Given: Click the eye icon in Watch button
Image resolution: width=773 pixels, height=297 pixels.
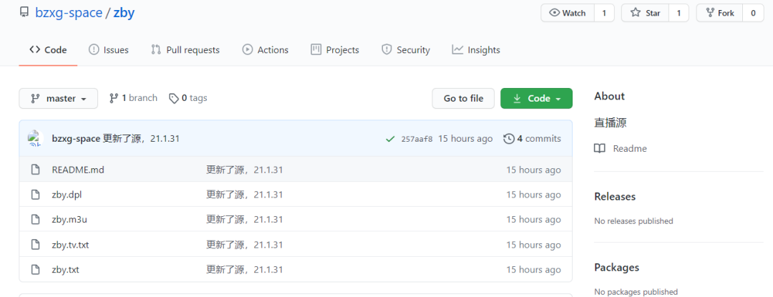Looking at the screenshot, I should (554, 14).
